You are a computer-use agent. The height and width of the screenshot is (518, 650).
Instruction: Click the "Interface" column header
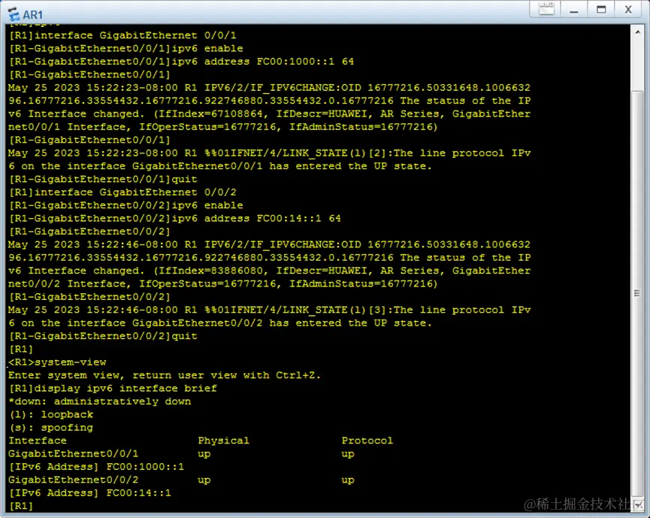(x=38, y=441)
